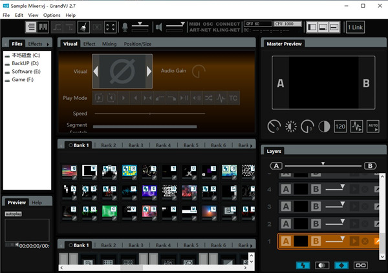Click the AUTO icon under Master Preview
The width and height of the screenshot is (388, 273).
(x=373, y=126)
